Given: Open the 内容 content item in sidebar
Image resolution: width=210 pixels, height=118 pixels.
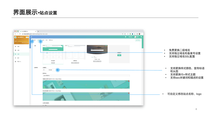Looking at the screenshot, I should pos(18,50).
